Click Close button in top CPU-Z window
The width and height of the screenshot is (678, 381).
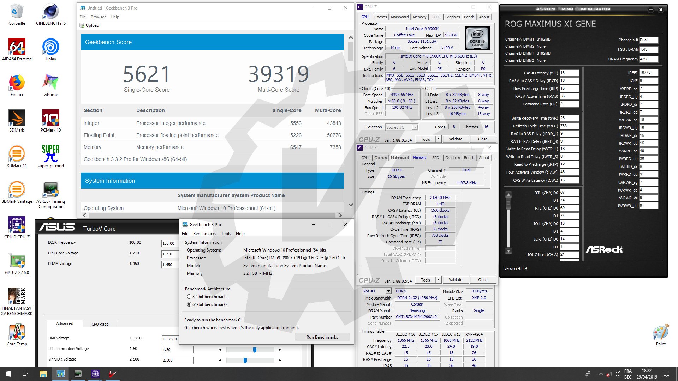[x=483, y=139]
